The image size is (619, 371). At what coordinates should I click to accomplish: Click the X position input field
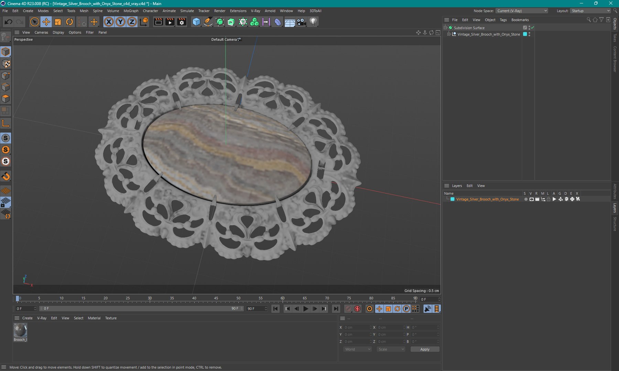[358, 327]
